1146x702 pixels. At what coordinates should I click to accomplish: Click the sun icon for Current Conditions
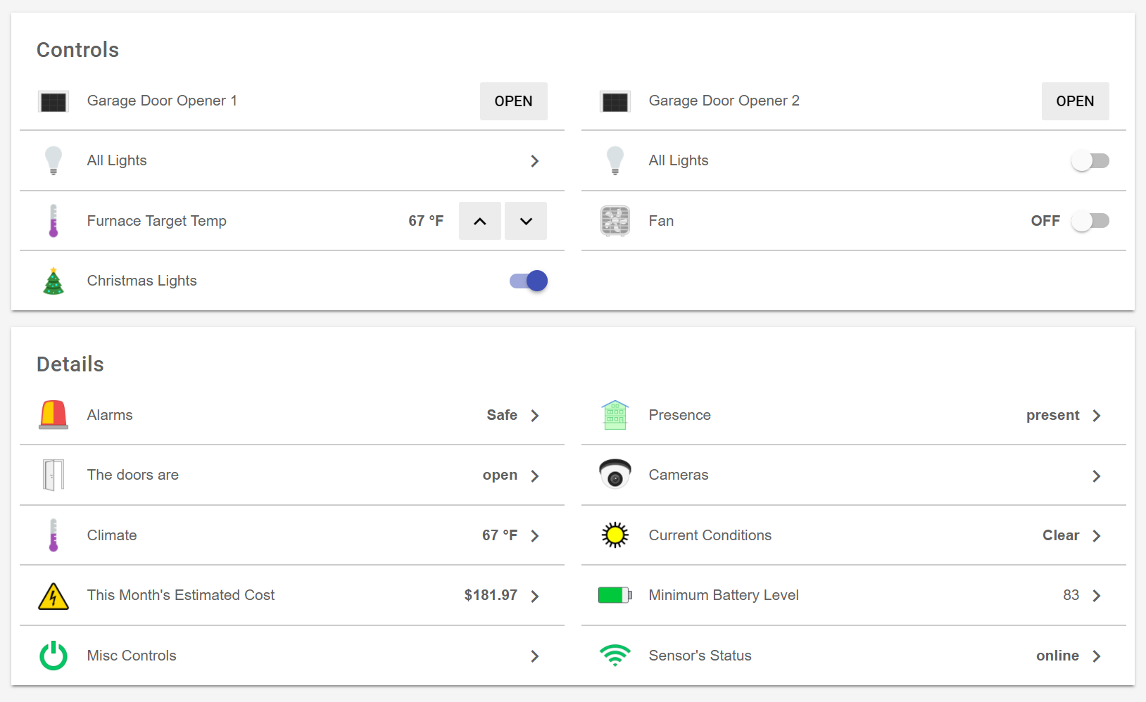[615, 535]
